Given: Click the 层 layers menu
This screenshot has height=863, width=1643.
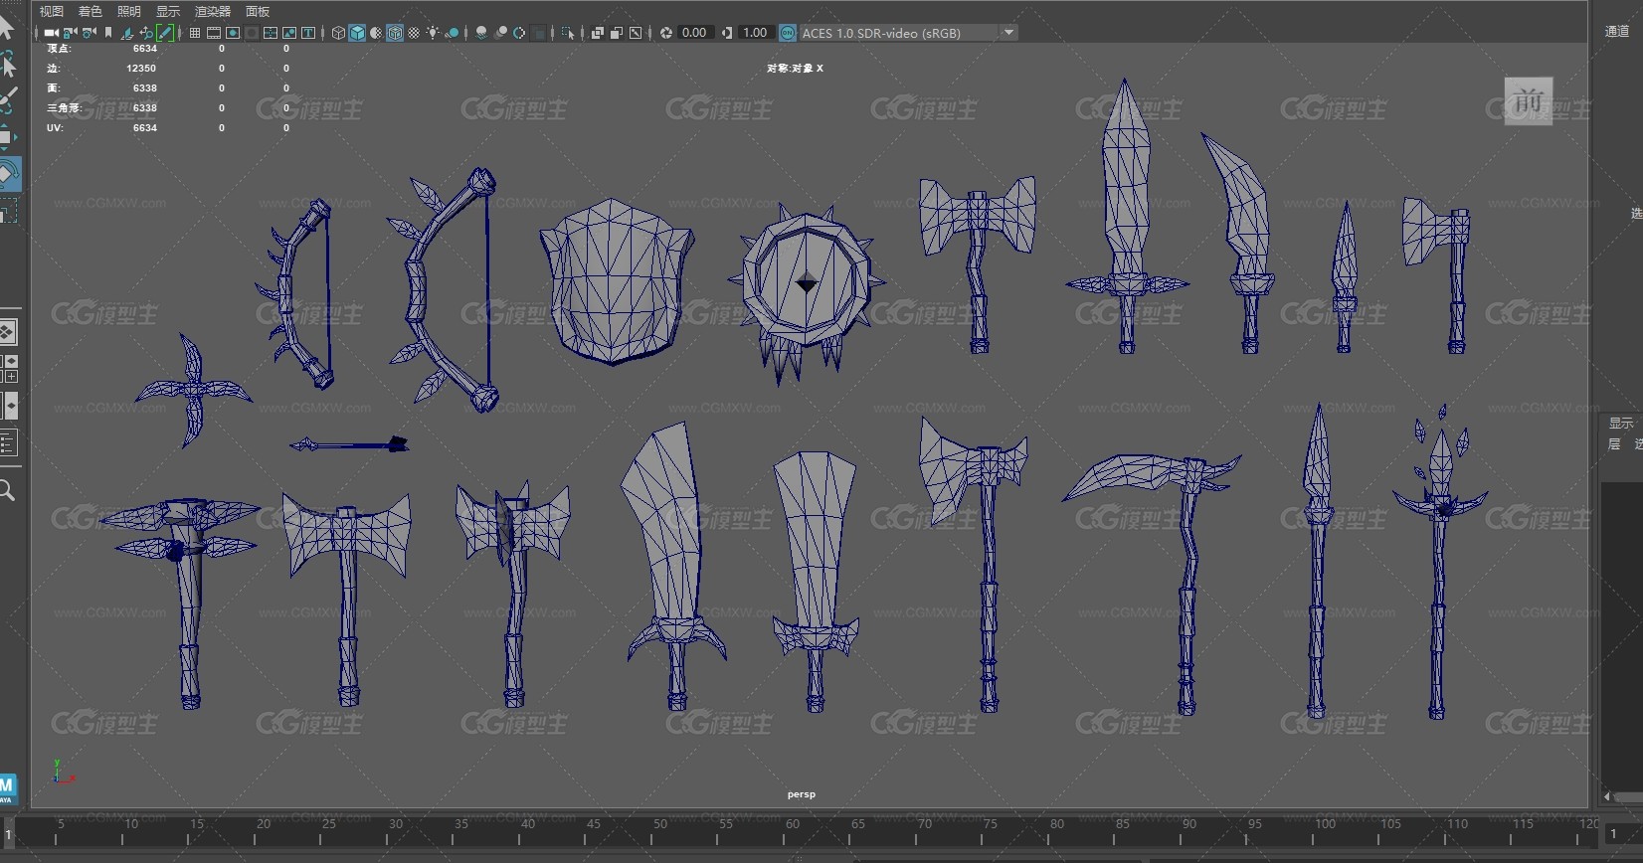Looking at the screenshot, I should point(1614,444).
